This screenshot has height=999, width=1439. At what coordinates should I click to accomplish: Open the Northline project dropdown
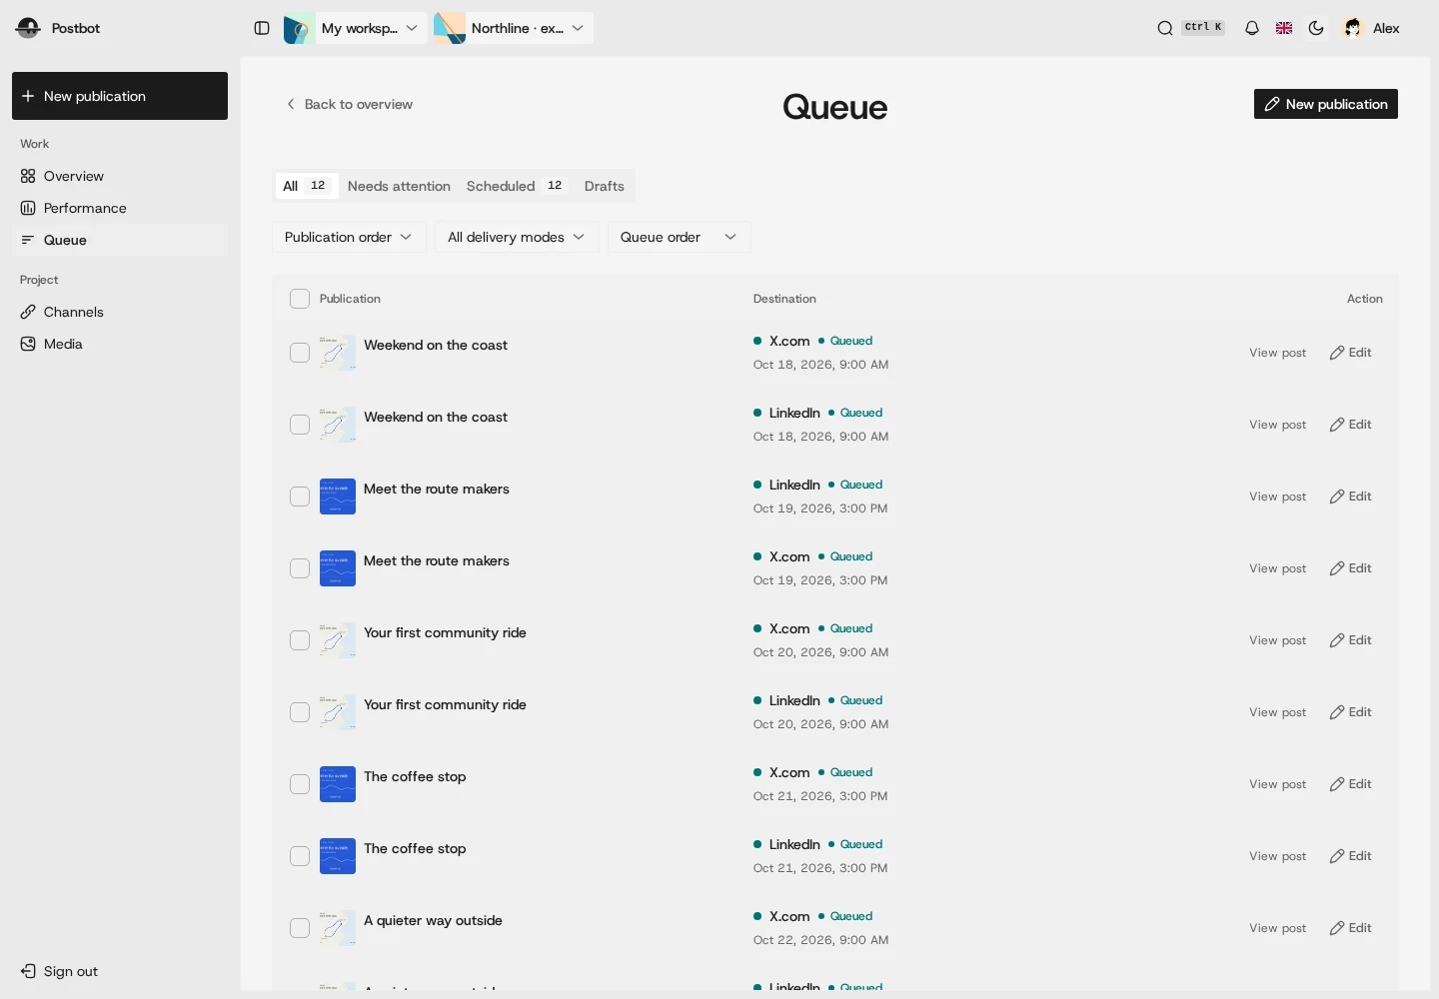pyautogui.click(x=514, y=28)
